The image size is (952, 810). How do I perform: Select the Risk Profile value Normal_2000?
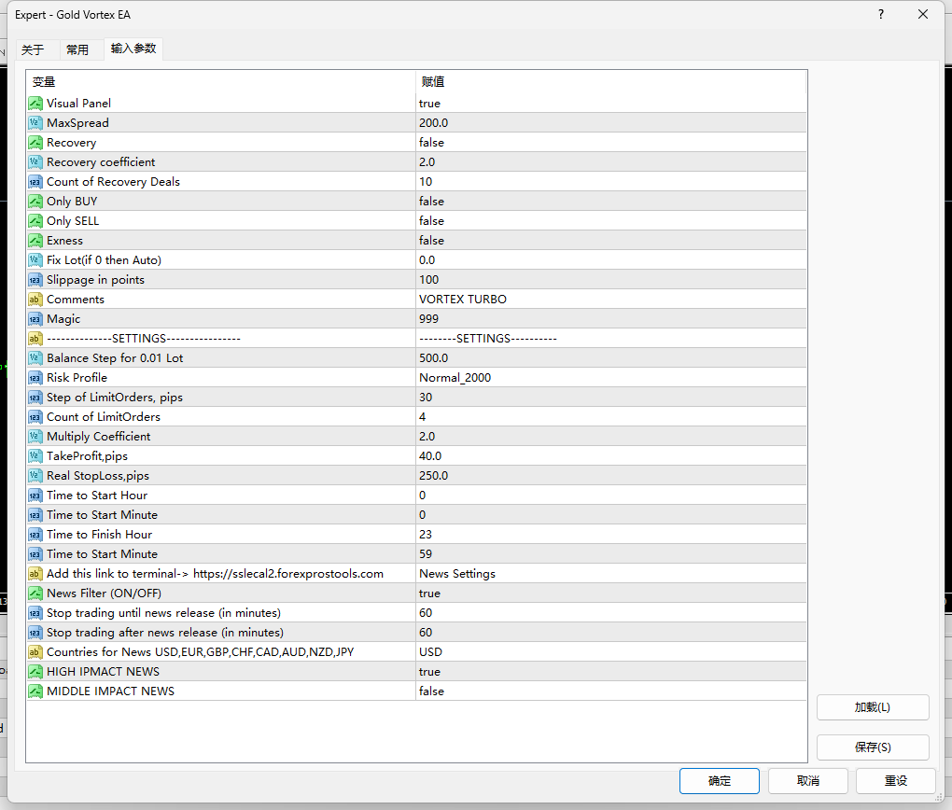click(455, 378)
